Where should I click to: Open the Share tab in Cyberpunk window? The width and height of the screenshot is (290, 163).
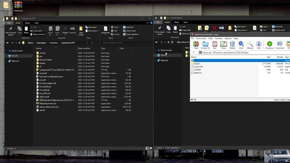(x=27, y=23)
